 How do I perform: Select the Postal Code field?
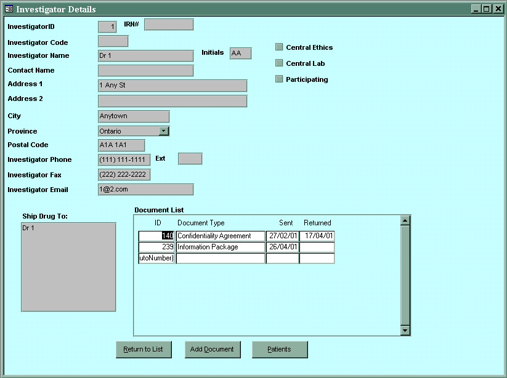pos(121,145)
